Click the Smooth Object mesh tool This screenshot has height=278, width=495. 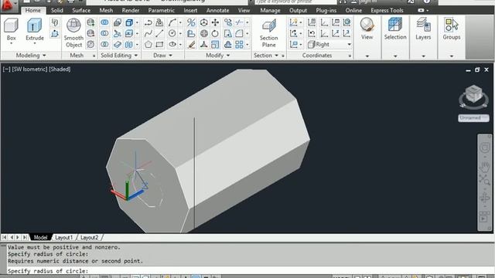coord(73,32)
